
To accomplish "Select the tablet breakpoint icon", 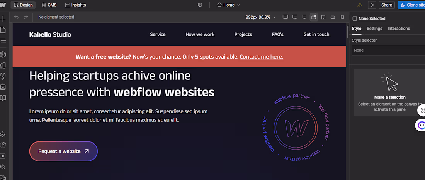I will click(323, 17).
